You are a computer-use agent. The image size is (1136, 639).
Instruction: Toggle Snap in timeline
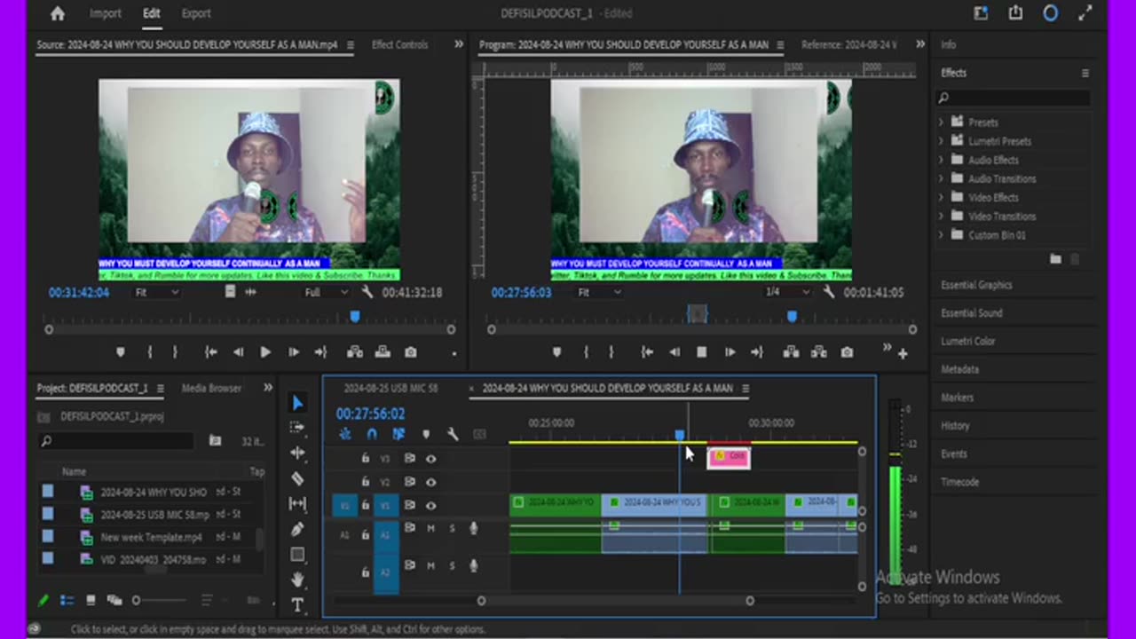372,434
